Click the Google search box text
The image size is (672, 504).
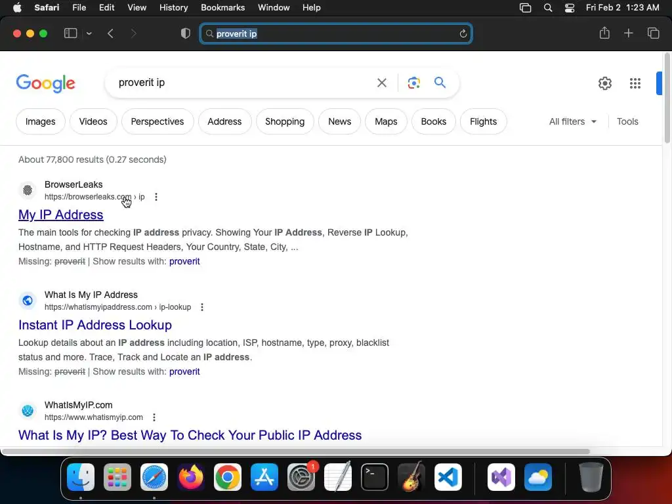coord(142,82)
